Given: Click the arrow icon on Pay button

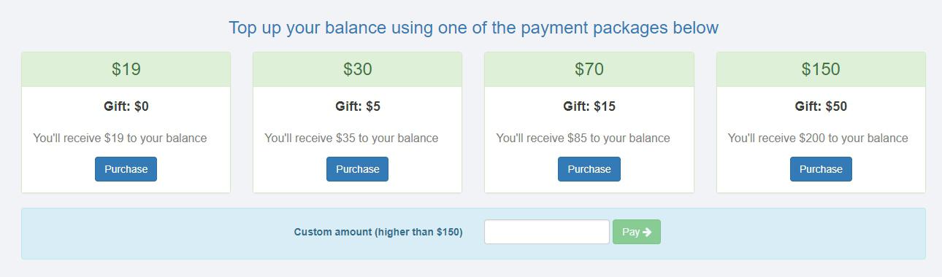Looking at the screenshot, I should [647, 233].
